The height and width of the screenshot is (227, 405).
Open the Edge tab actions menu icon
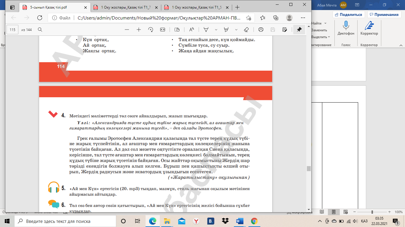[13, 7]
